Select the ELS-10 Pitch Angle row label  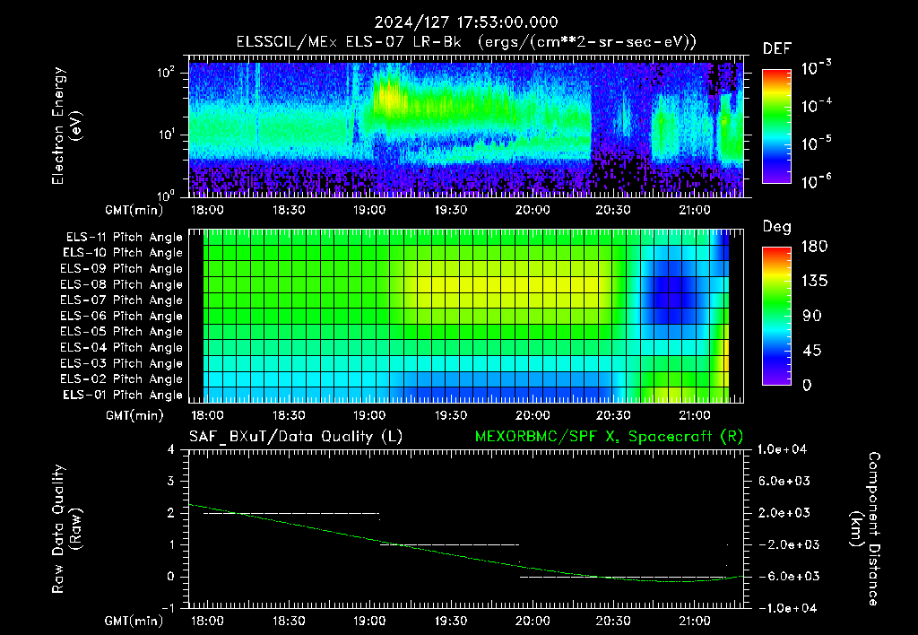click(x=123, y=253)
